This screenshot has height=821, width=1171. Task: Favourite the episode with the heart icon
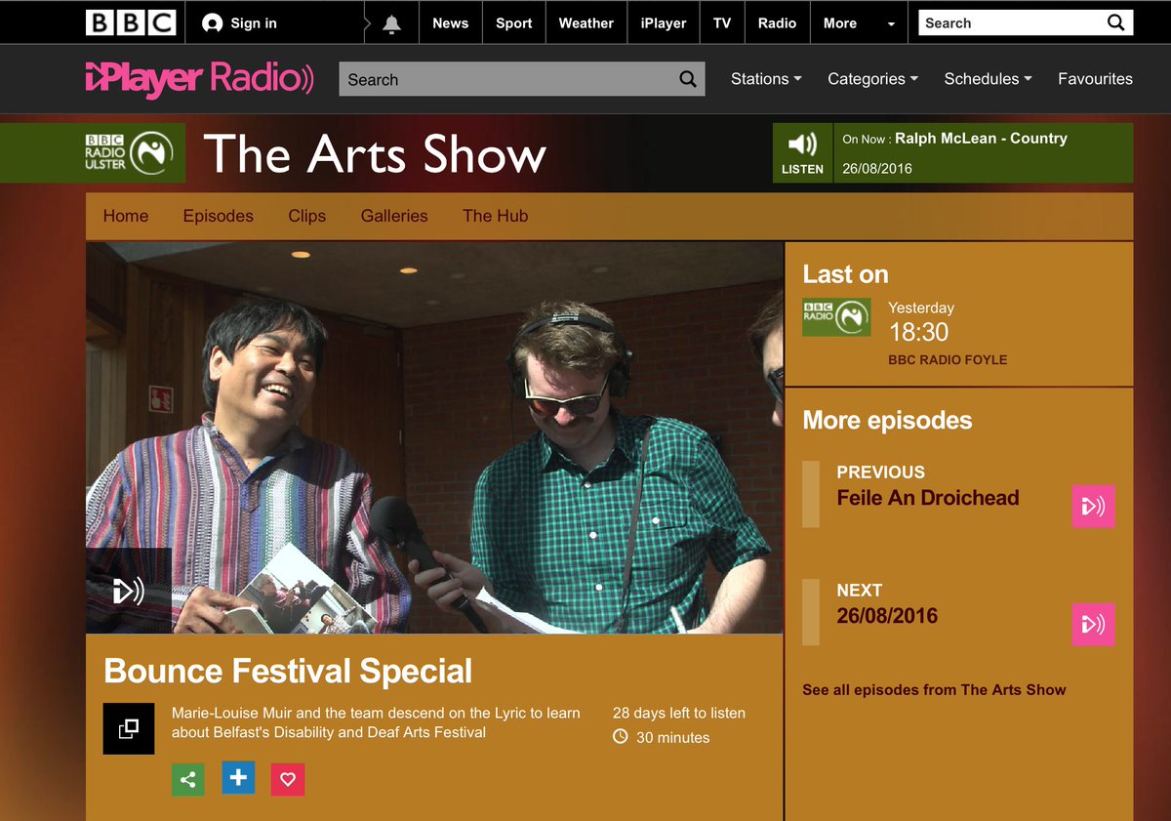[288, 779]
